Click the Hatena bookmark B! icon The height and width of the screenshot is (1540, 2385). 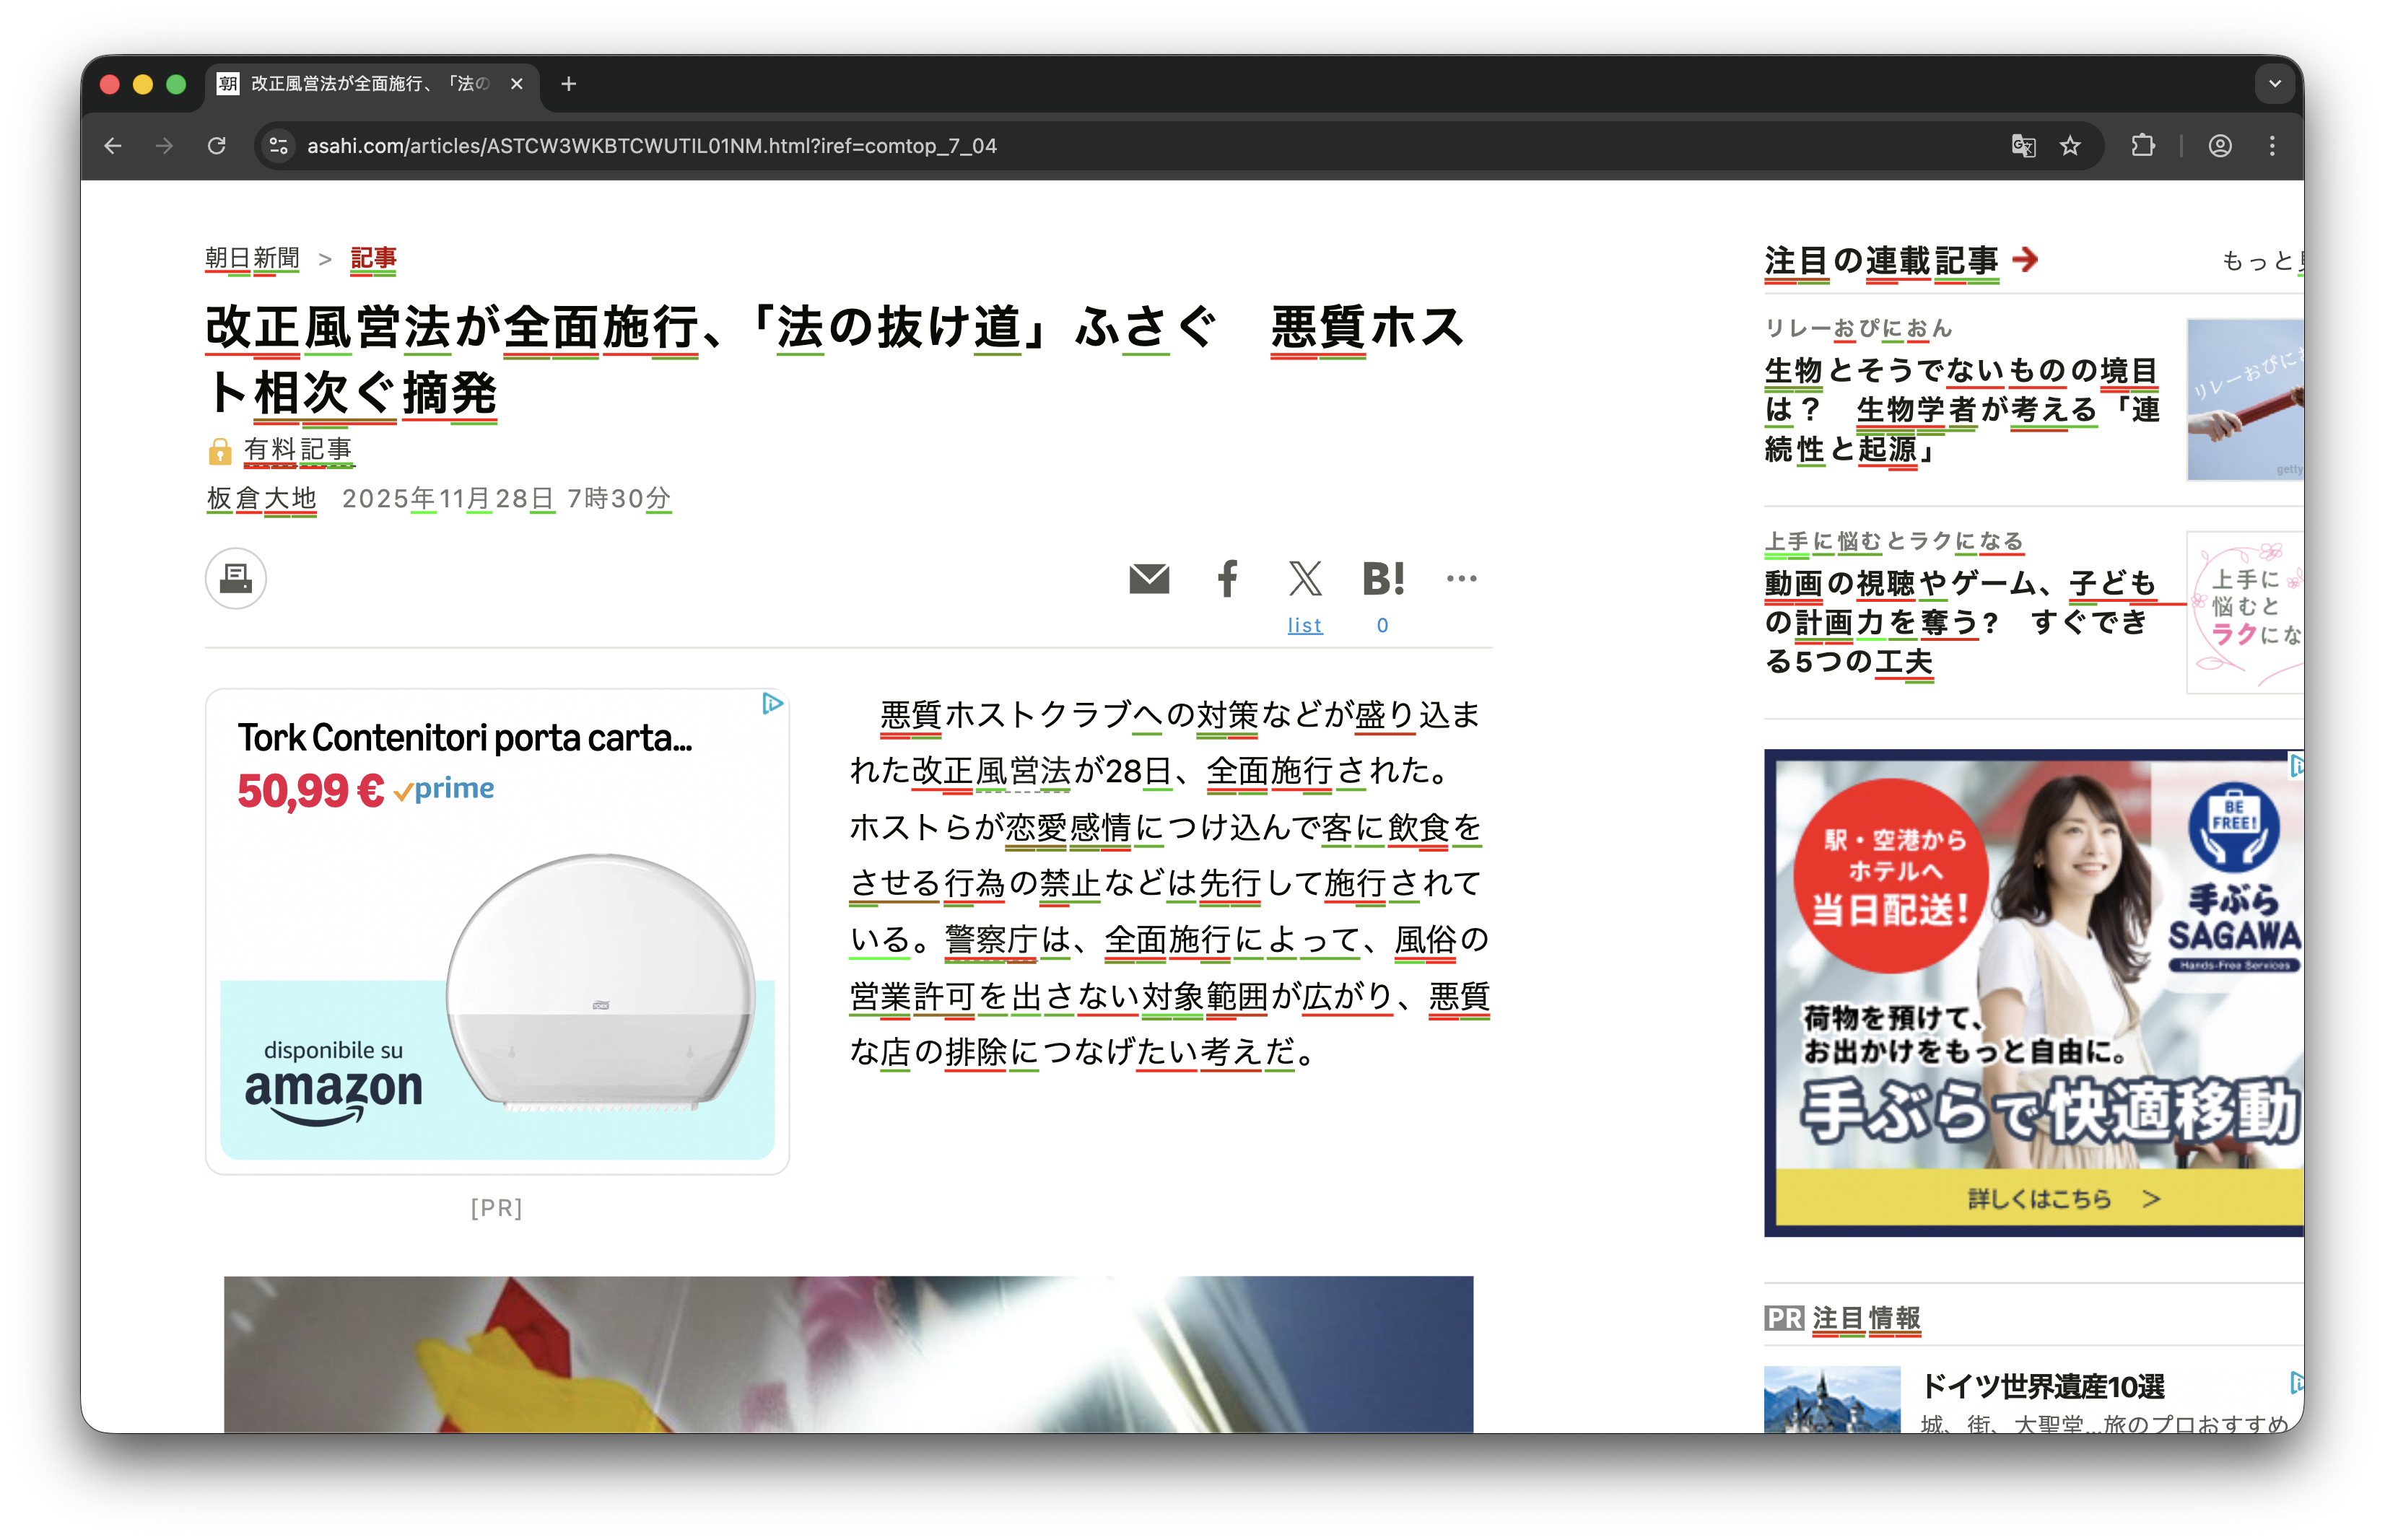click(1383, 578)
